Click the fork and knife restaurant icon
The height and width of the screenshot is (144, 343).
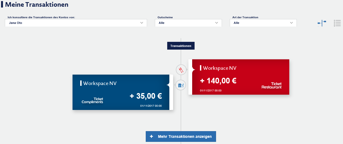click(x=181, y=70)
